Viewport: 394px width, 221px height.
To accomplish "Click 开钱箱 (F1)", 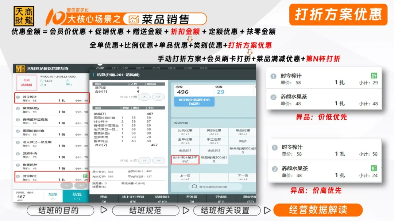I will [221, 199].
